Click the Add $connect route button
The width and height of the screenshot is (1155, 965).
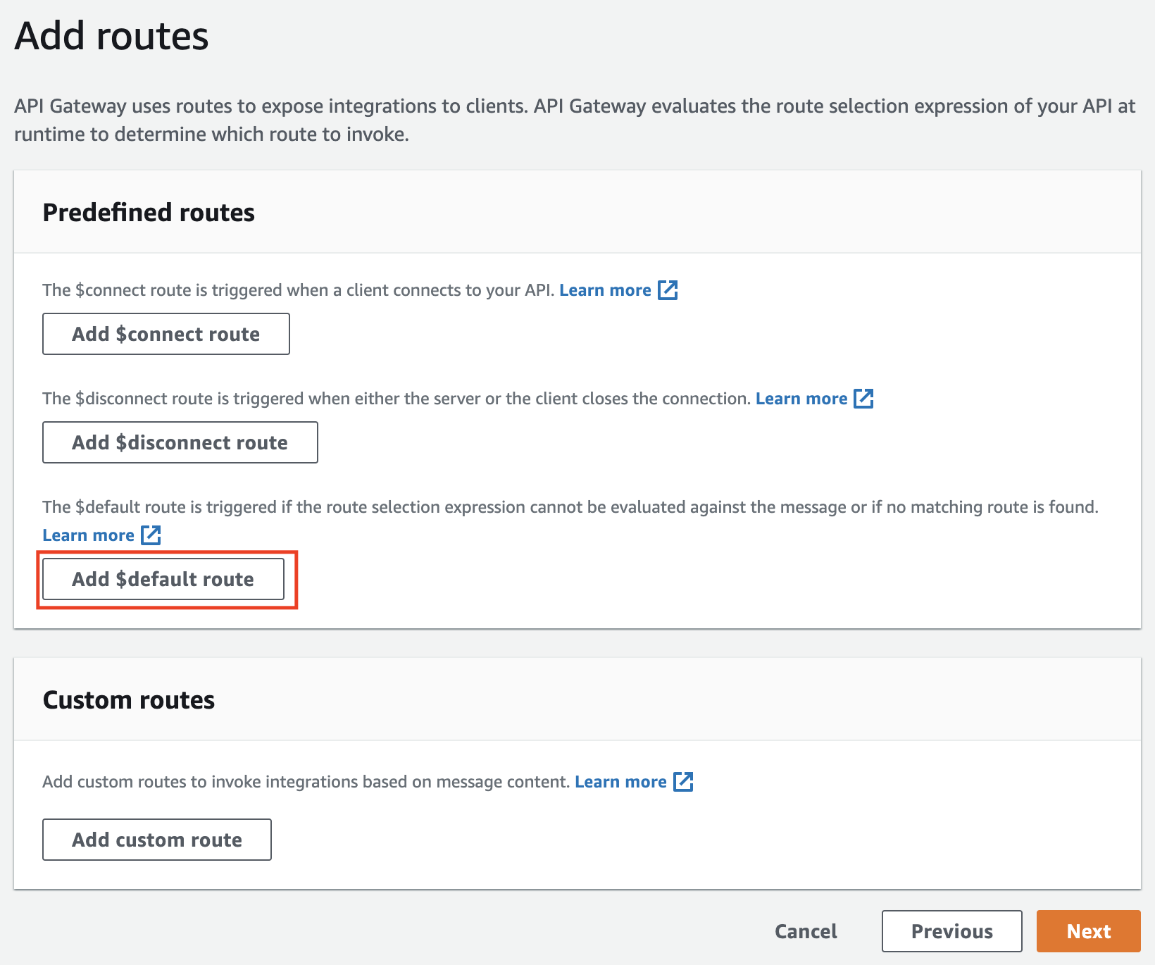coord(166,334)
